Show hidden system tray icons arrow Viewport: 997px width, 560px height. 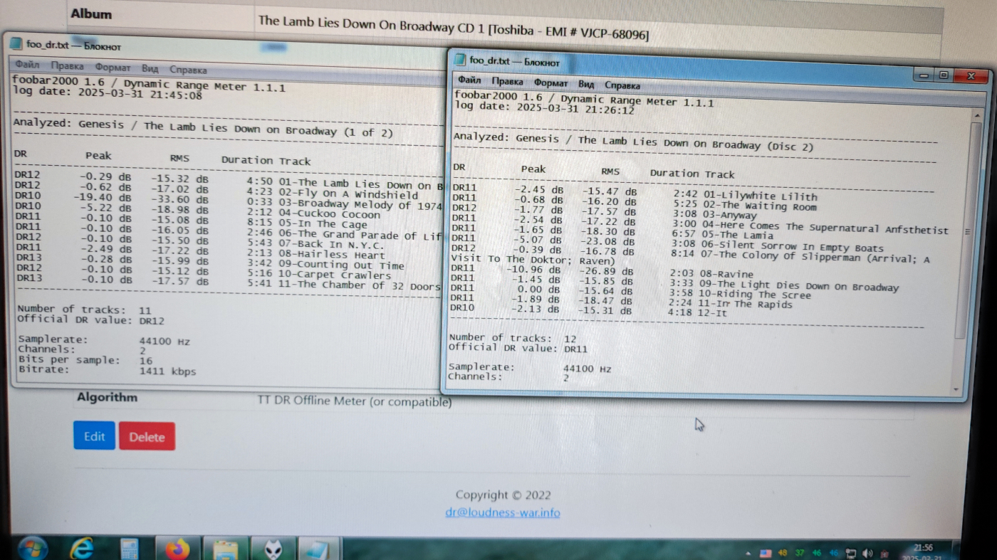pyautogui.click(x=748, y=553)
